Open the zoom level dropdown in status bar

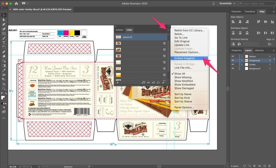pos(20,167)
